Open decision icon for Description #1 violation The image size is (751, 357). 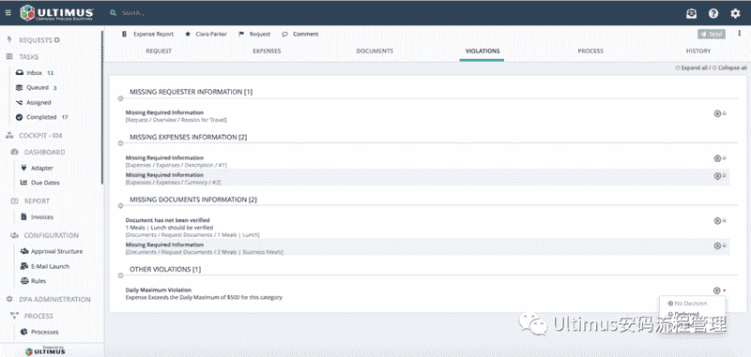(x=717, y=158)
